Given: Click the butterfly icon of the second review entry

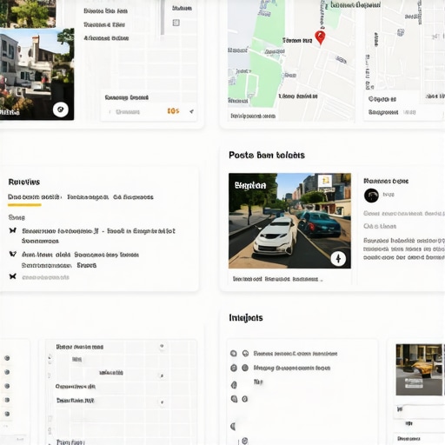Looking at the screenshot, I should [12, 254].
